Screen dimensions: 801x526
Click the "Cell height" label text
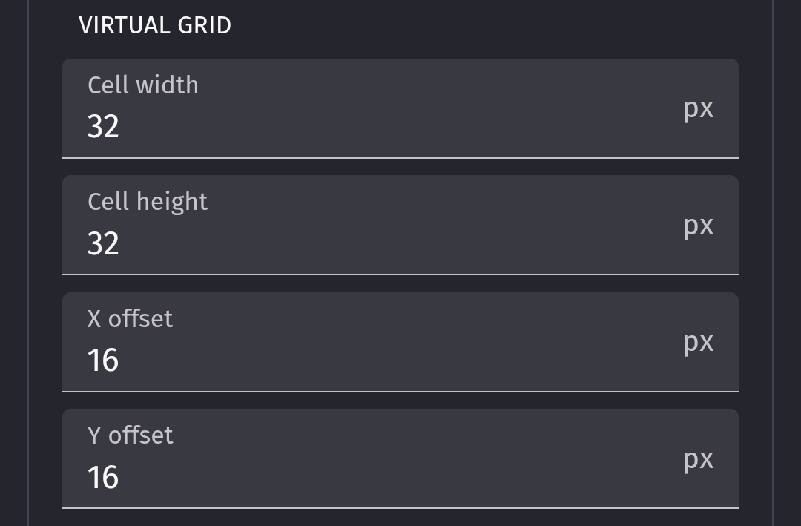click(148, 201)
